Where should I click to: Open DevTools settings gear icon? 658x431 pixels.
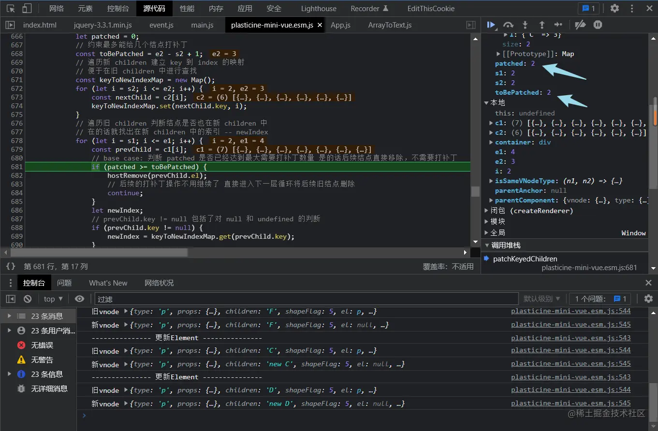coord(614,8)
